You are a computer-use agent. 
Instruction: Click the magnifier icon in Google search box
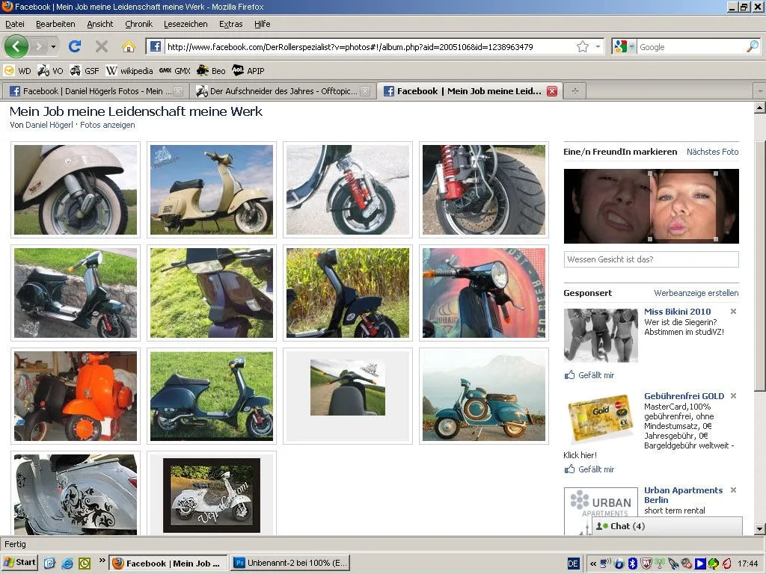(752, 46)
